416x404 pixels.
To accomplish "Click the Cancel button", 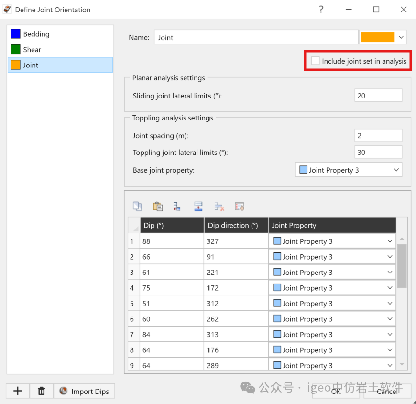I will pyautogui.click(x=387, y=391).
